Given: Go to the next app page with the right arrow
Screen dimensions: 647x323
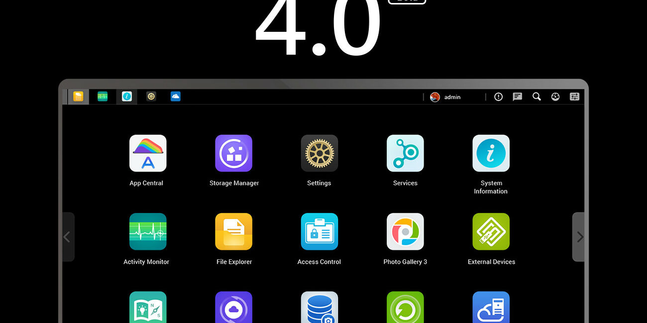Looking at the screenshot, I should click(x=579, y=237).
